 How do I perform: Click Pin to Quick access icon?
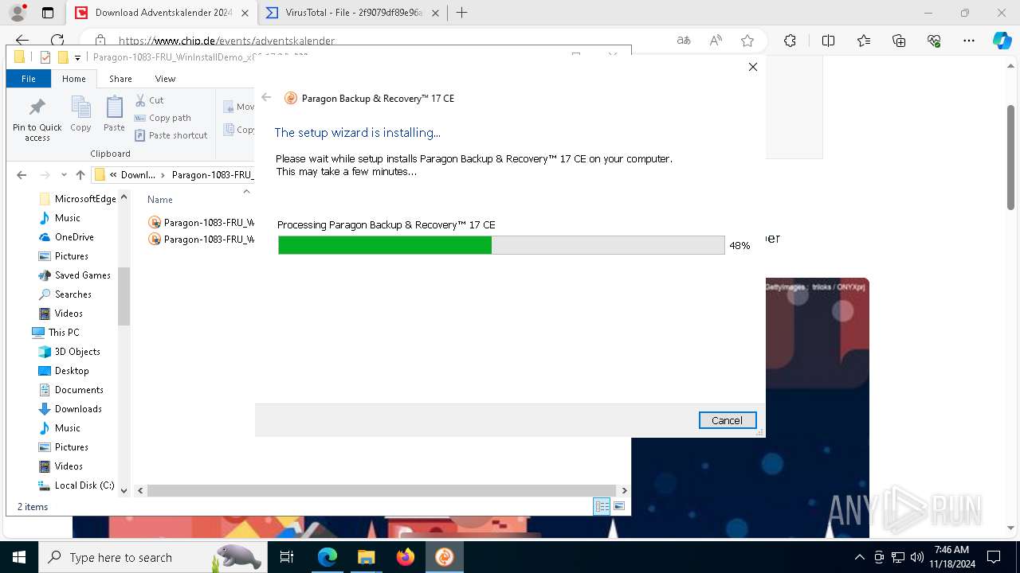(37, 119)
